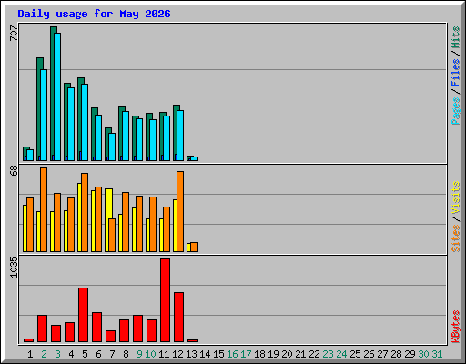Click day 14 on the x-axis
The width and height of the screenshot is (466, 364).
pyautogui.click(x=205, y=354)
